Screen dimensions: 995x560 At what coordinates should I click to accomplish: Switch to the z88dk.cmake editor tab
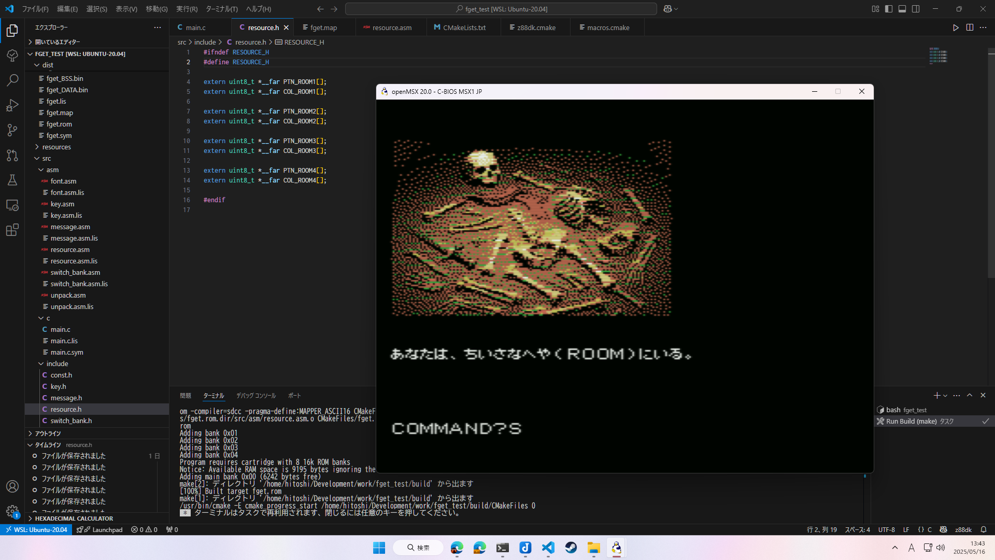click(x=535, y=27)
